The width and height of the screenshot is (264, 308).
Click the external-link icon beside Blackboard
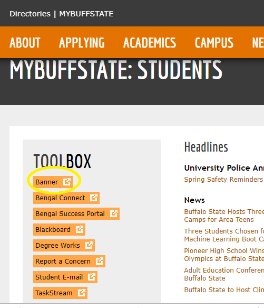point(80,229)
